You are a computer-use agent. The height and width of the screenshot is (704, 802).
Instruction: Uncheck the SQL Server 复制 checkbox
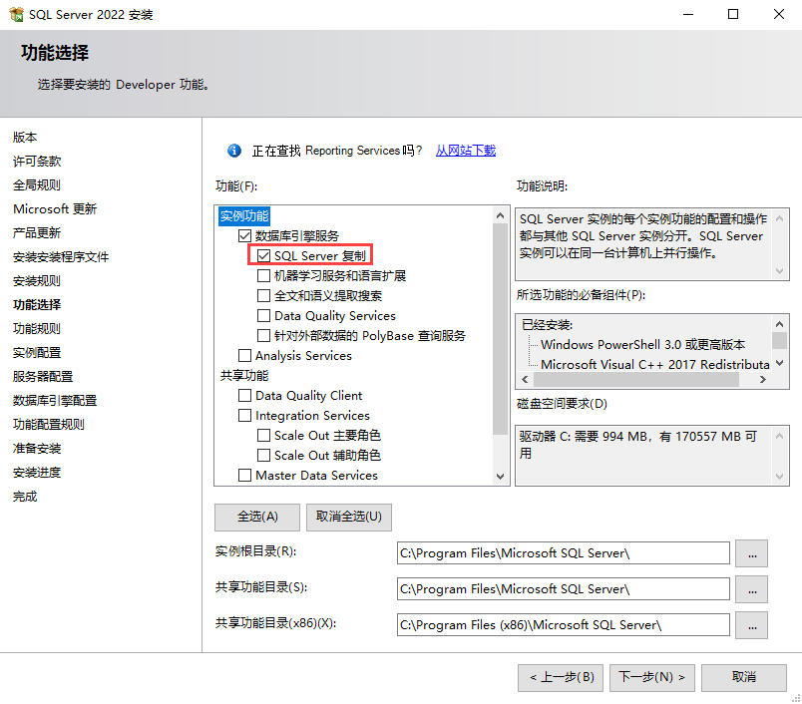click(264, 256)
